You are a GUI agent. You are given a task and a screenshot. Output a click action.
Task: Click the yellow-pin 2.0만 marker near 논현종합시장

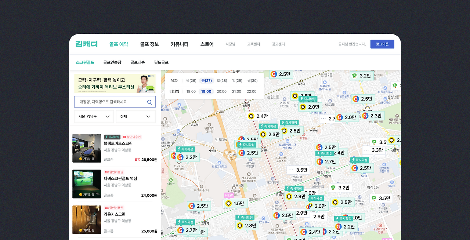310,107
